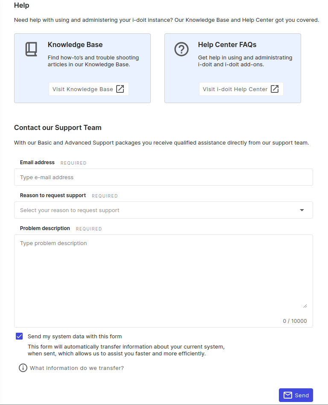Viewport: 328px width, 405px height.
Task: Click the textarea resize handle corner
Action: (305, 306)
